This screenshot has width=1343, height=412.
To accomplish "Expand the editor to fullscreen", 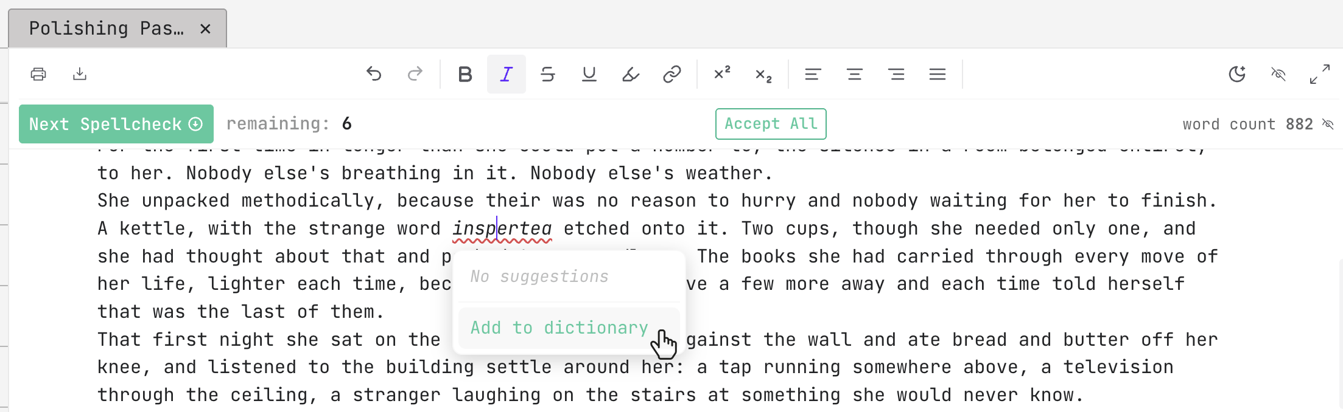I will [1320, 74].
